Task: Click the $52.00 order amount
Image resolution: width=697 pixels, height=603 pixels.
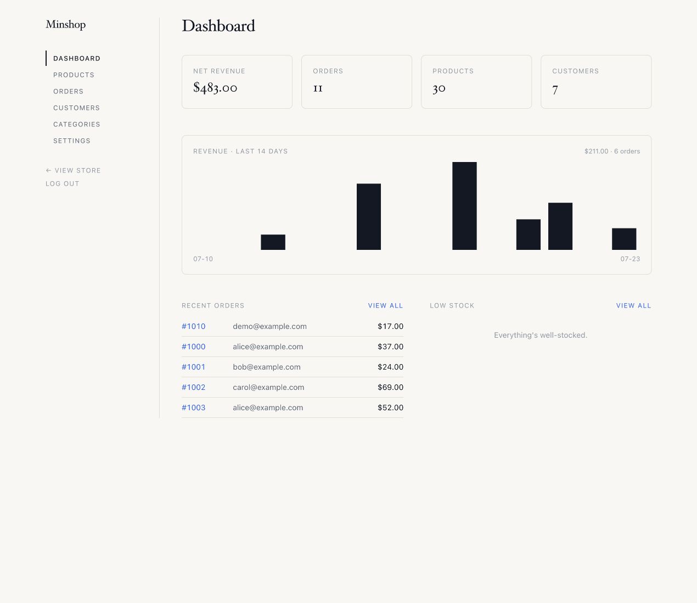Action: 390,407
